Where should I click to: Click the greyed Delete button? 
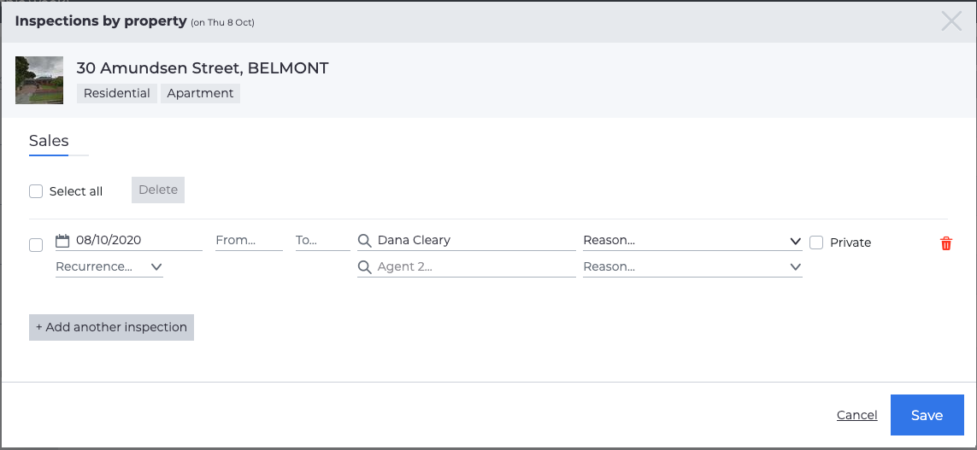(158, 190)
